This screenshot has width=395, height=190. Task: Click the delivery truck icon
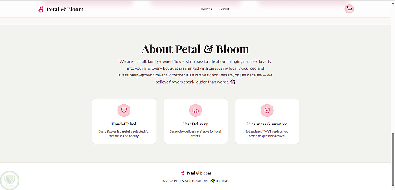196,110
